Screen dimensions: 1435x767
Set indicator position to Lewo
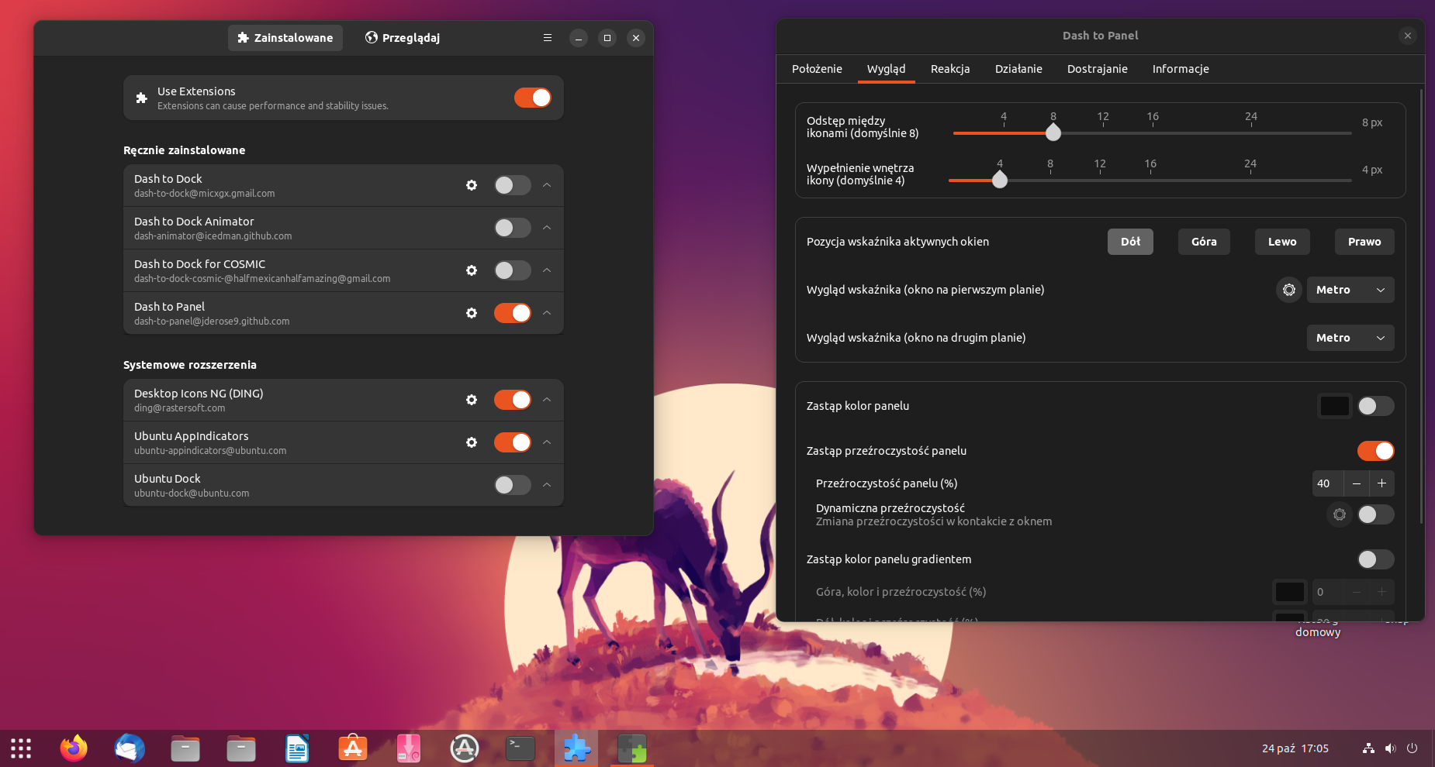coord(1282,242)
